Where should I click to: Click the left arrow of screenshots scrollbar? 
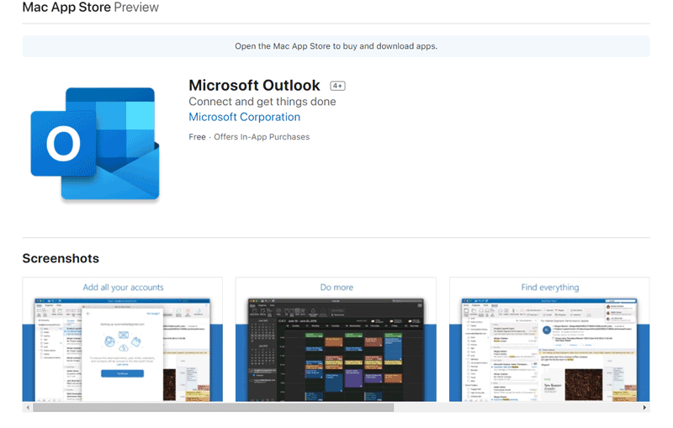click(28, 408)
